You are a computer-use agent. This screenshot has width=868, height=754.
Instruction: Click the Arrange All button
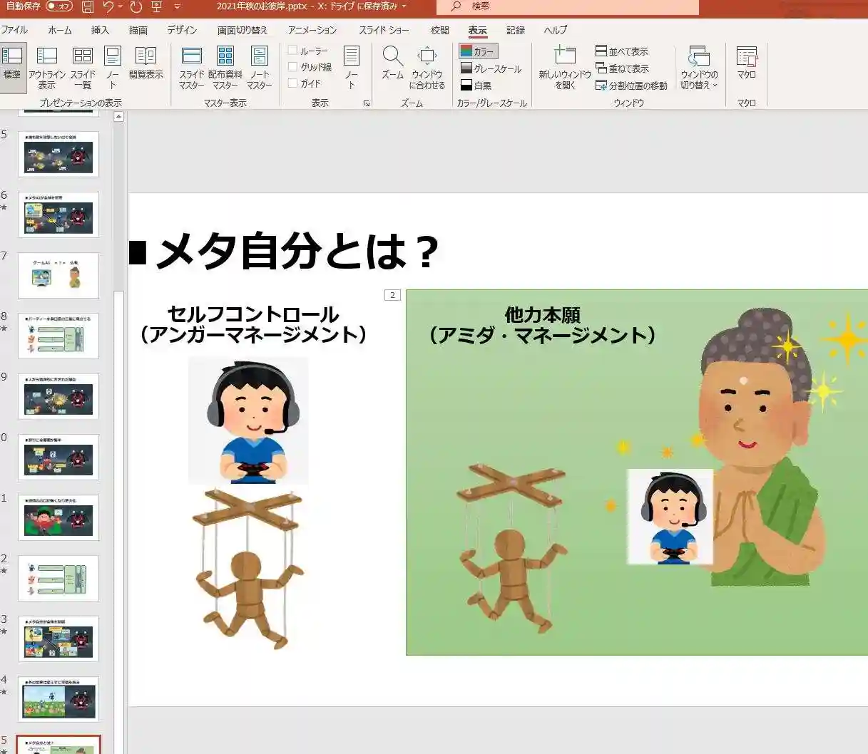[622, 51]
